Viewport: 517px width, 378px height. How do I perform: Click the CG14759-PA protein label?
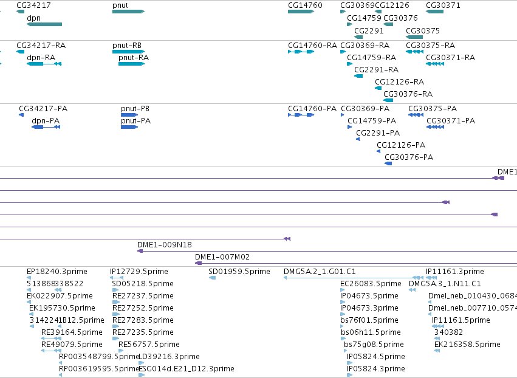[372, 121]
